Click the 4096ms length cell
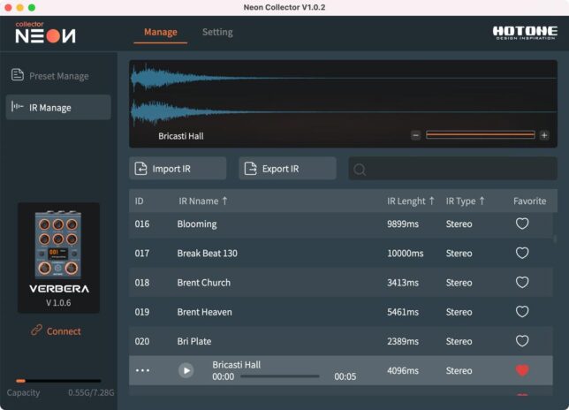The width and height of the screenshot is (569, 410). 403,371
